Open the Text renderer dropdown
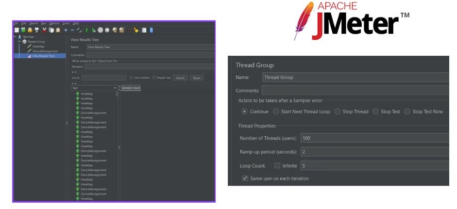The width and height of the screenshot is (457, 209). pyautogui.click(x=94, y=88)
